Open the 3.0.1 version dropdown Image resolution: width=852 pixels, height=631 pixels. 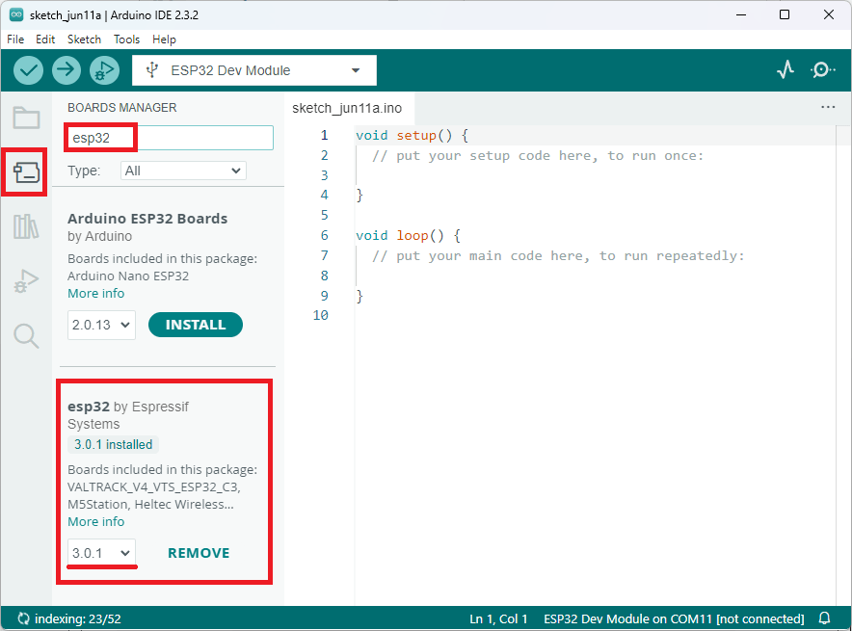(x=100, y=552)
